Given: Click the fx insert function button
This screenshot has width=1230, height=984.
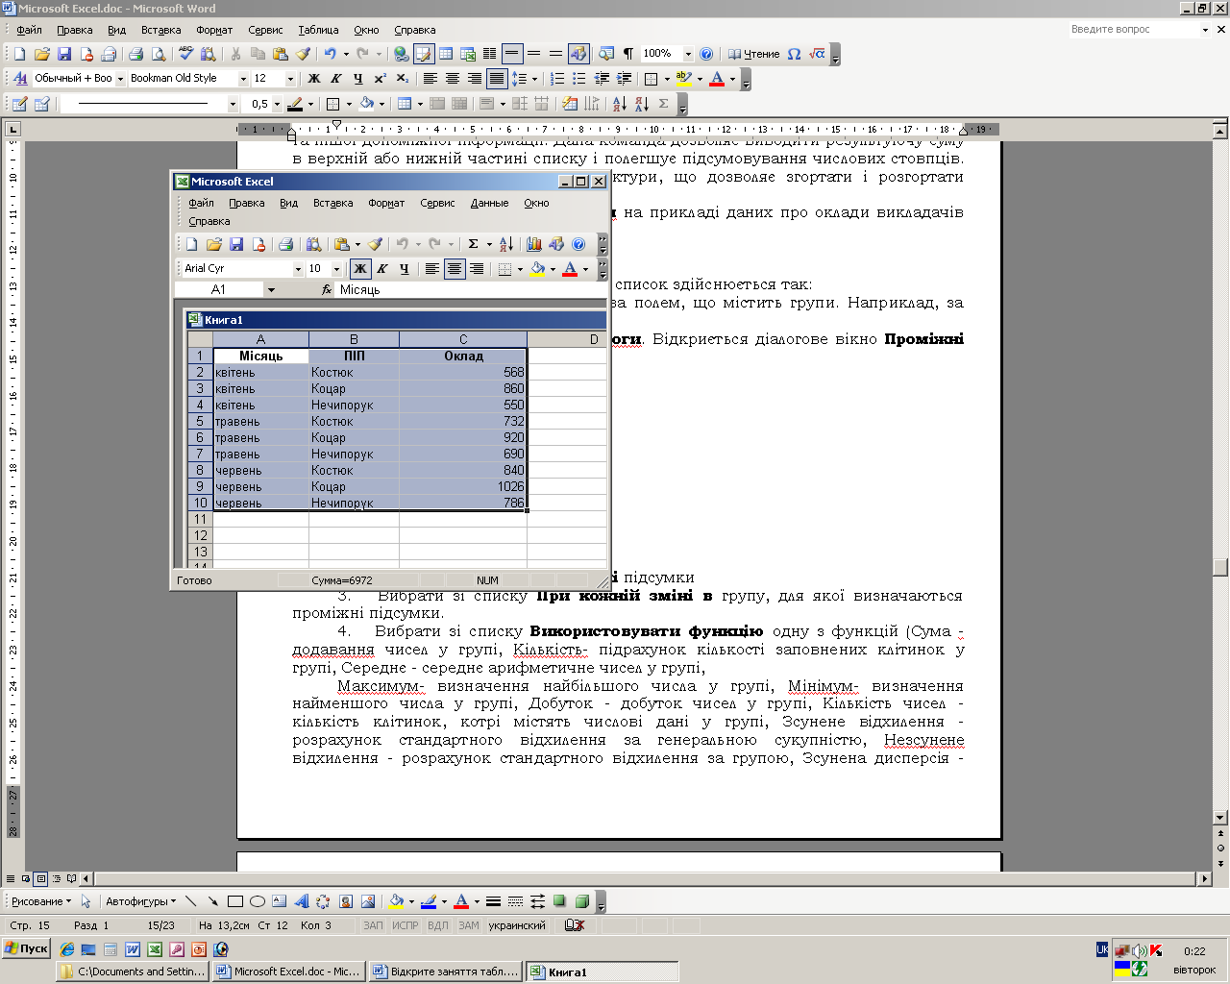Looking at the screenshot, I should point(327,289).
